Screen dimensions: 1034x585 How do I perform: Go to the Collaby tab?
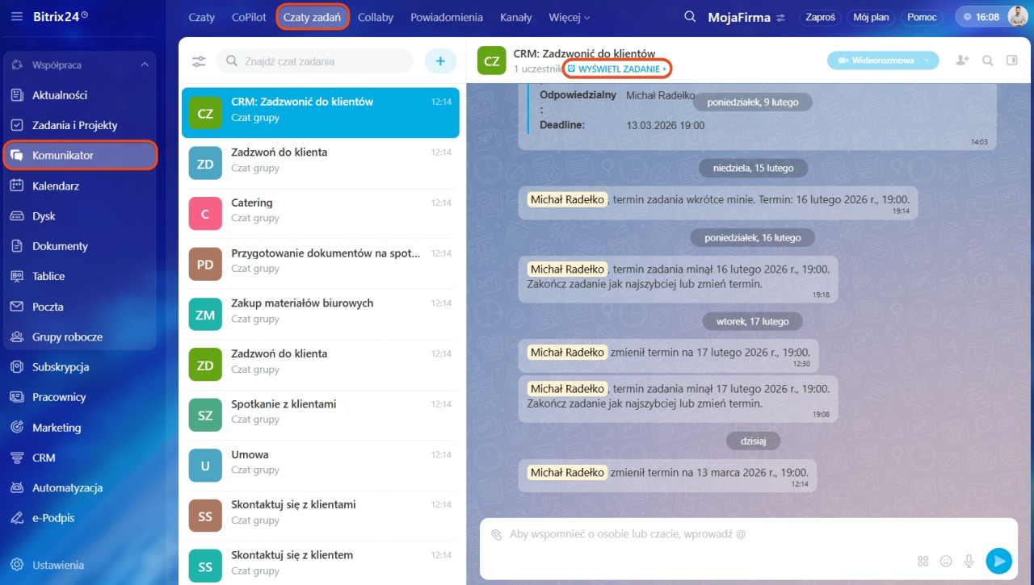[x=376, y=17]
